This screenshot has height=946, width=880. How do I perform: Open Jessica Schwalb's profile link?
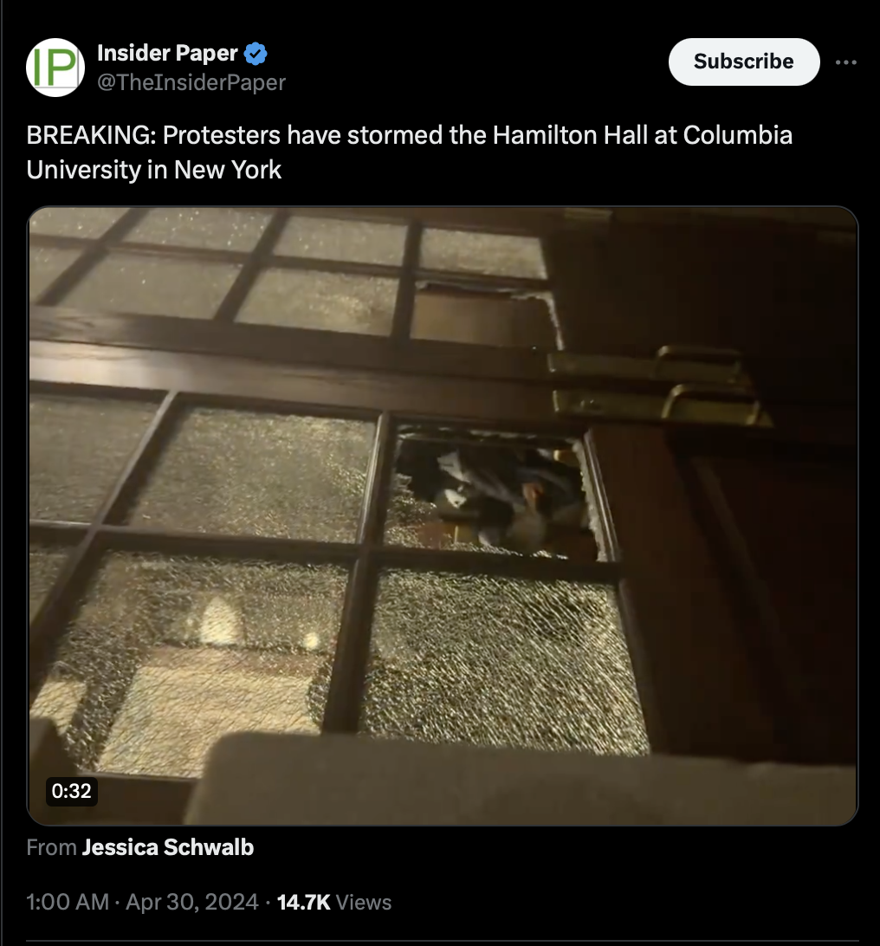(x=168, y=847)
